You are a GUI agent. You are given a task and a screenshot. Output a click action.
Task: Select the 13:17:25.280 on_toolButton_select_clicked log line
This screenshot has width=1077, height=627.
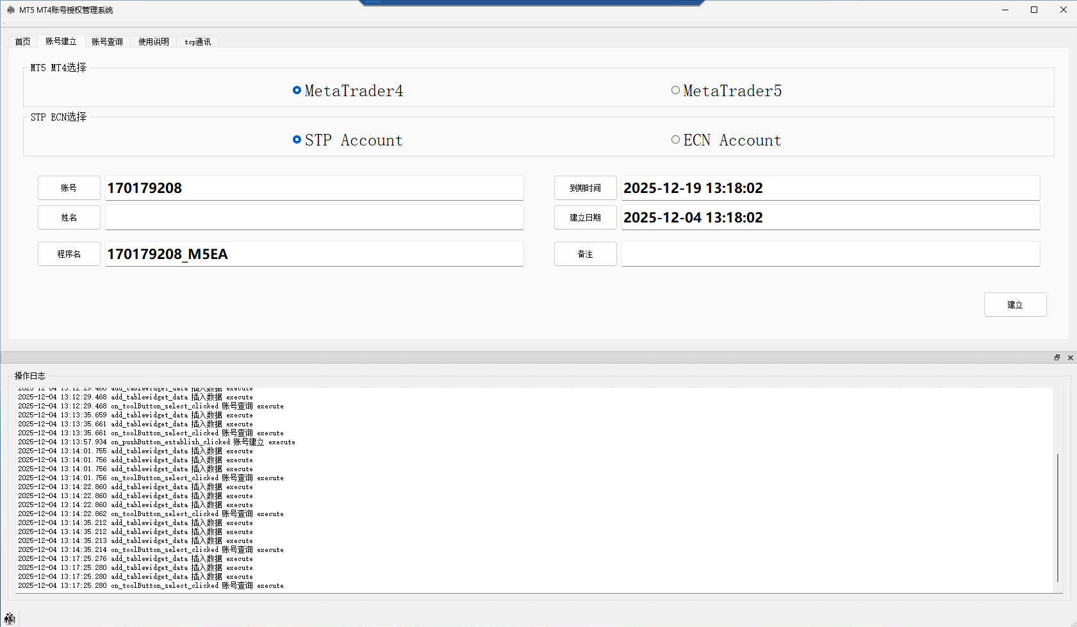click(151, 586)
